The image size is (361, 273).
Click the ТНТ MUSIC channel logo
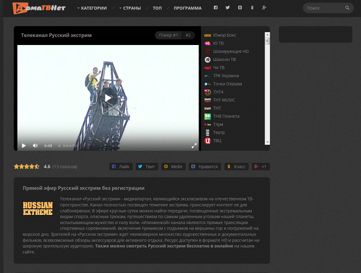click(x=207, y=100)
